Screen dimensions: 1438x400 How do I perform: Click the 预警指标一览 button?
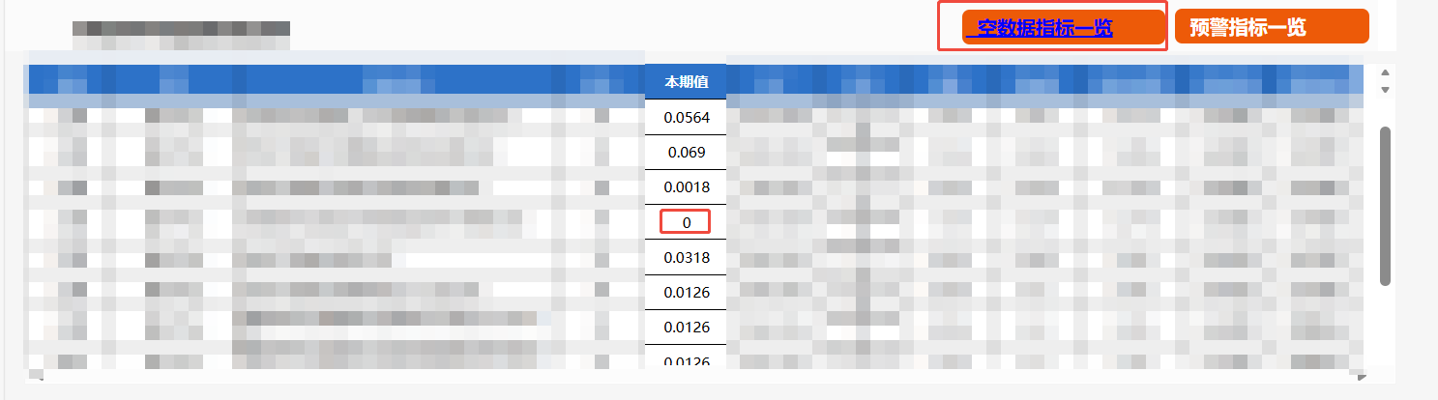[1271, 27]
